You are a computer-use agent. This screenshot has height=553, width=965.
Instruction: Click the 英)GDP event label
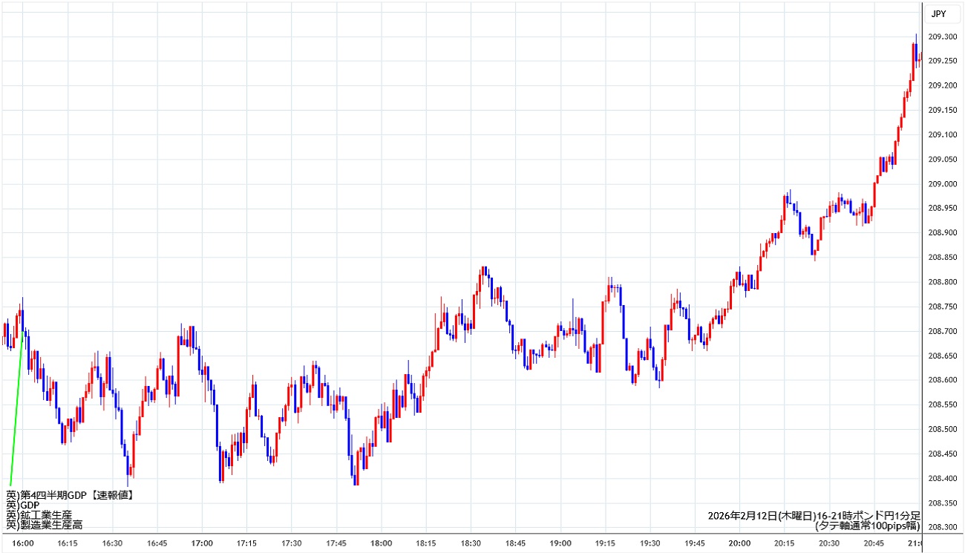pyautogui.click(x=22, y=505)
